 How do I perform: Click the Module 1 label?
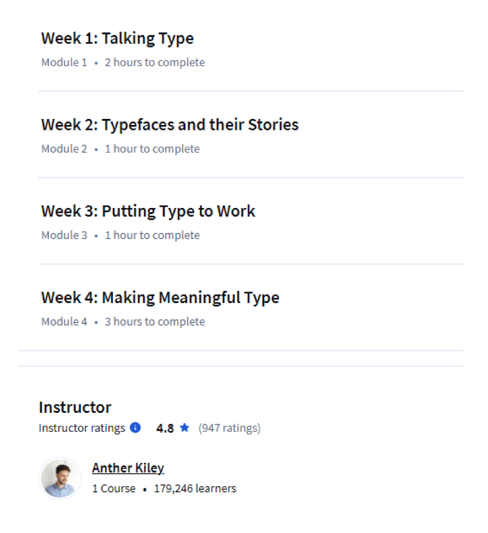click(64, 62)
